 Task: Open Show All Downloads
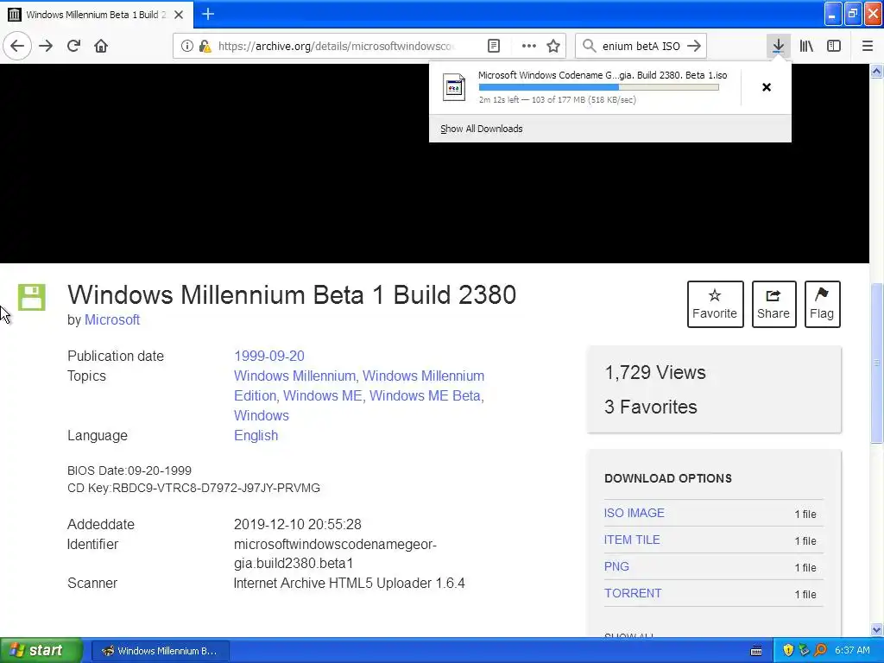tap(482, 129)
